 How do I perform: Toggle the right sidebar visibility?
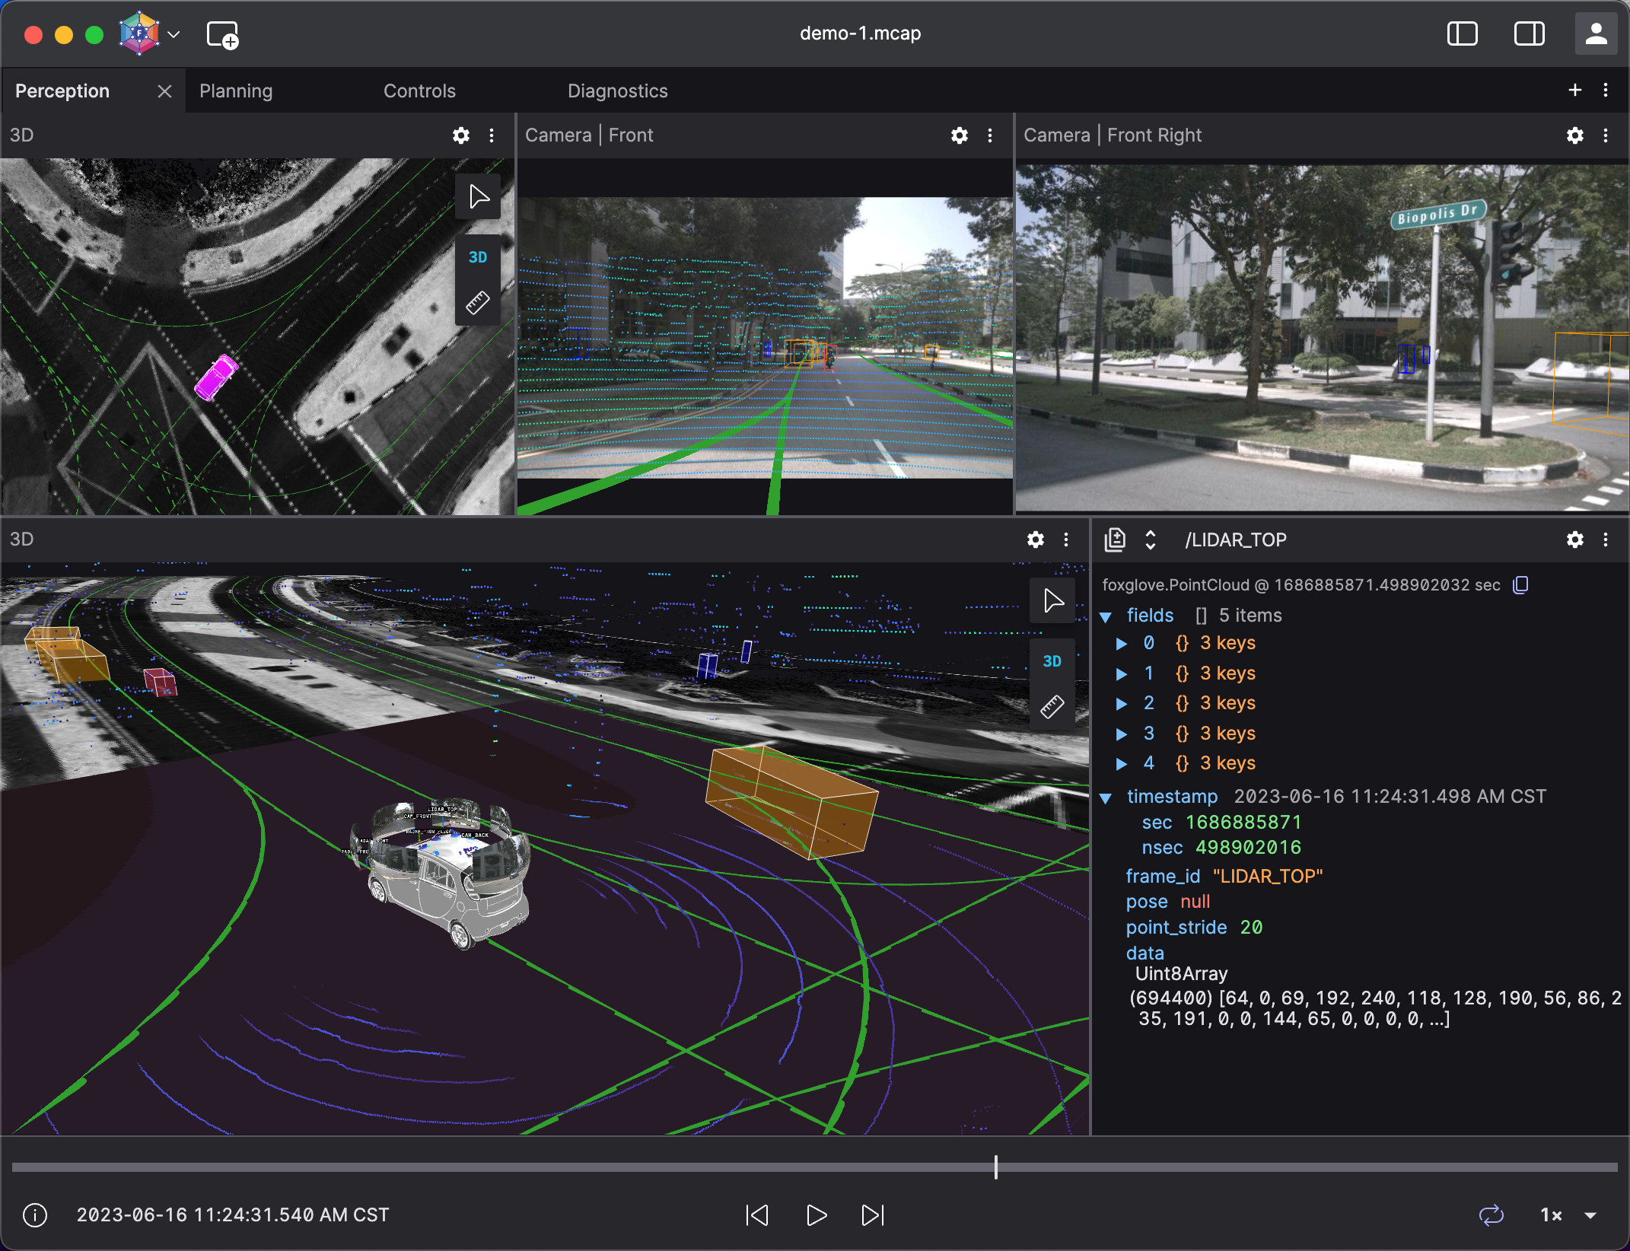[x=1529, y=34]
